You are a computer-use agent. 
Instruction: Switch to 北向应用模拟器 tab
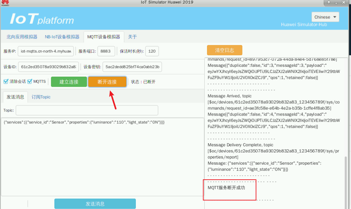coord(22,37)
